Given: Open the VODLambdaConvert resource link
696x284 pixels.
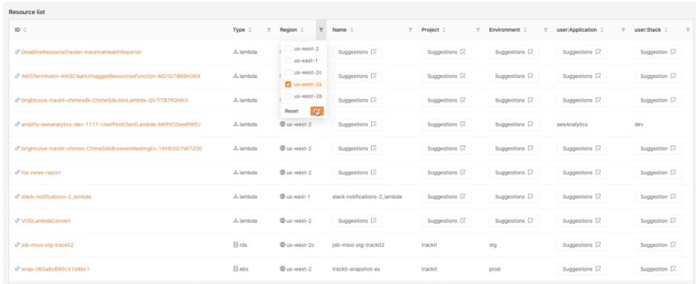Looking at the screenshot, I should 46,221.
